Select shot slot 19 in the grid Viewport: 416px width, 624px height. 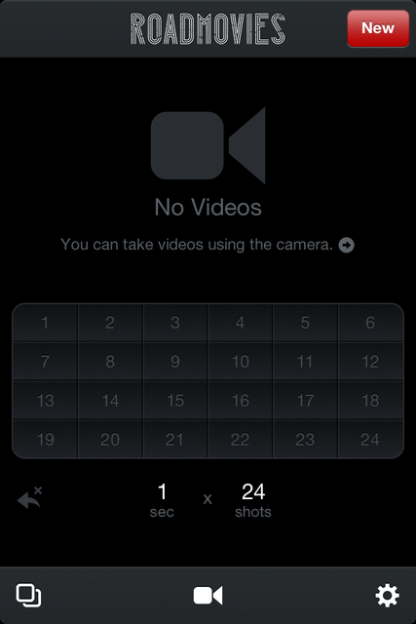coord(45,439)
